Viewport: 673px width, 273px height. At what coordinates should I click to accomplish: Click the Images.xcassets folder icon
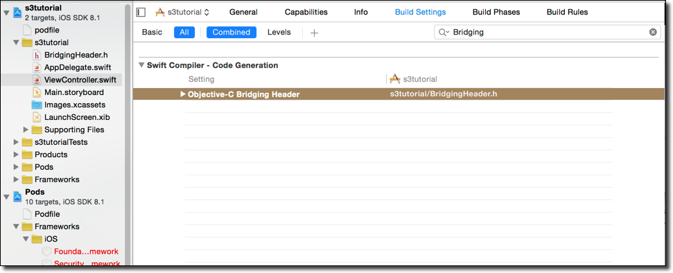37,105
